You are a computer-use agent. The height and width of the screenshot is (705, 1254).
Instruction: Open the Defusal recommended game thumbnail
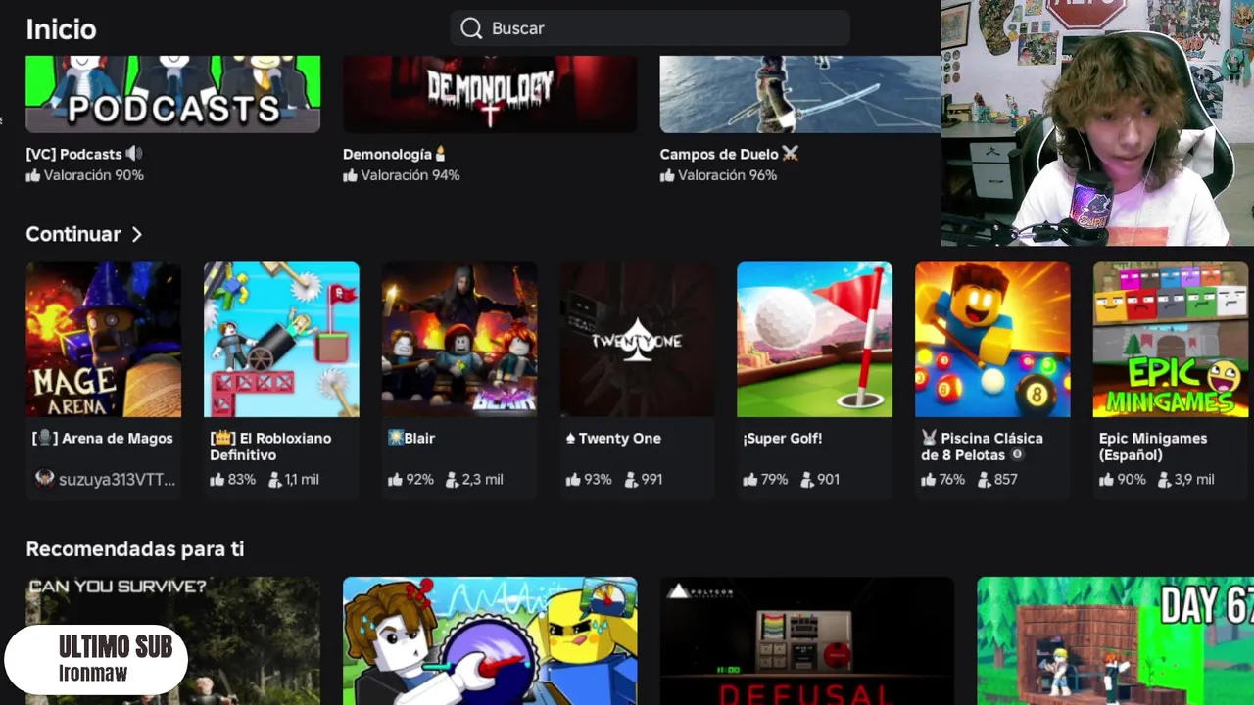tap(806, 640)
